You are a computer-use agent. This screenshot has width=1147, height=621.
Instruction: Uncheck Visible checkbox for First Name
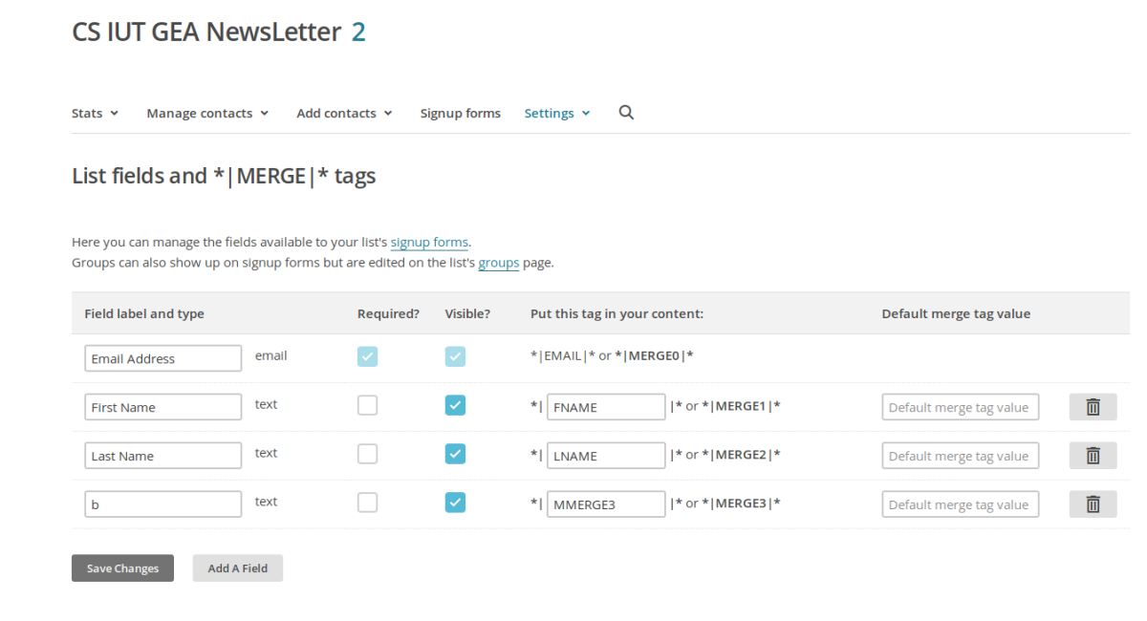tap(455, 405)
